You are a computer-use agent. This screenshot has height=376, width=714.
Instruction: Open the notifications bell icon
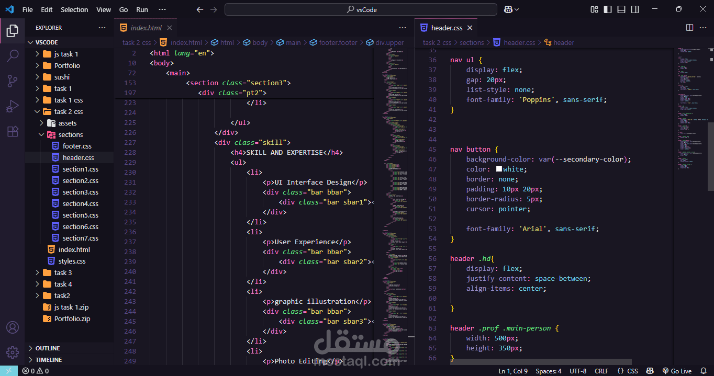pos(704,371)
